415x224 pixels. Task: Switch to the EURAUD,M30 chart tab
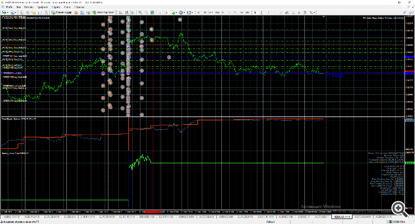point(147,217)
